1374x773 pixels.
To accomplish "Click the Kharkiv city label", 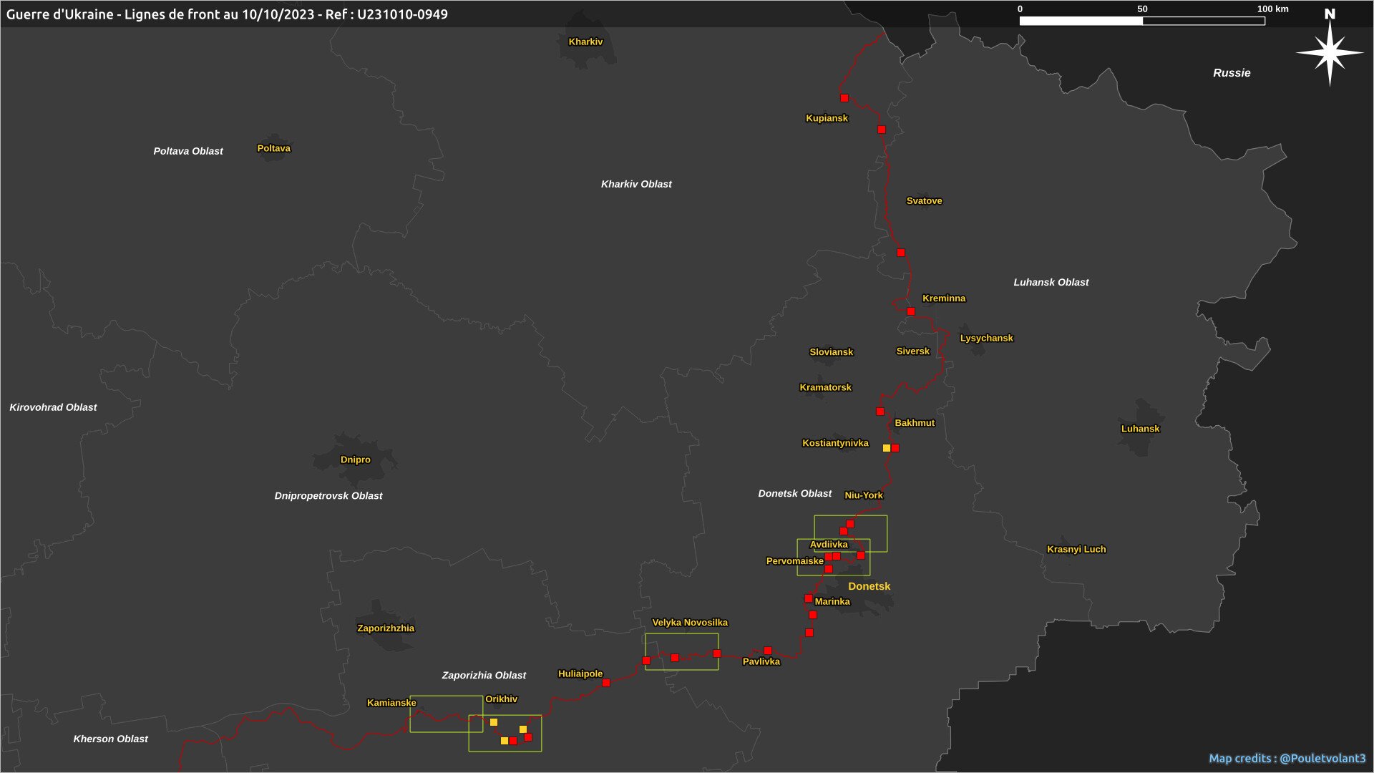I will [585, 42].
